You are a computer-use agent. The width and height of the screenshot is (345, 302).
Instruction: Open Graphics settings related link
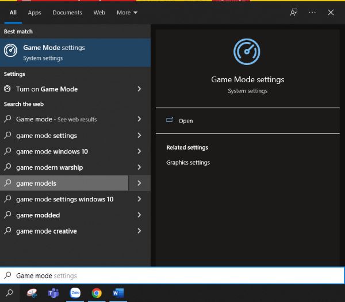pos(188,162)
